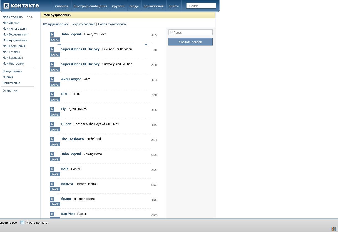This screenshot has width=338, height=232.
Task: Open Мнения in sidebar
Action: pyautogui.click(x=8, y=77)
